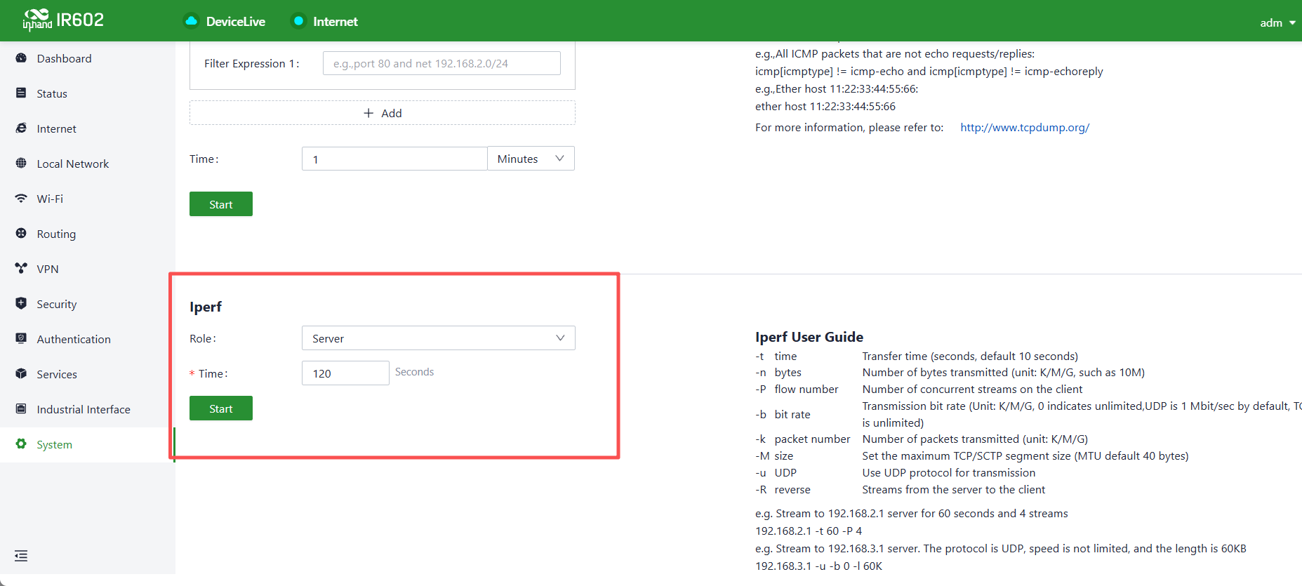Focus the Filter Expression 1 field
Viewport: 1302px width, 586px height.
click(x=441, y=63)
